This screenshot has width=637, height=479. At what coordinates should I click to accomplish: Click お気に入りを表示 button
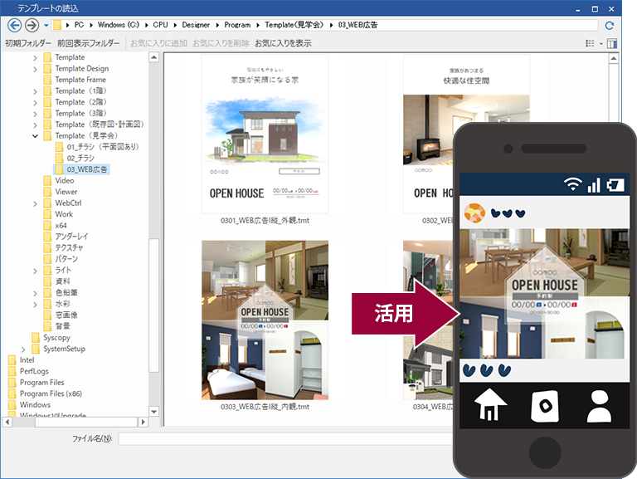pyautogui.click(x=283, y=43)
